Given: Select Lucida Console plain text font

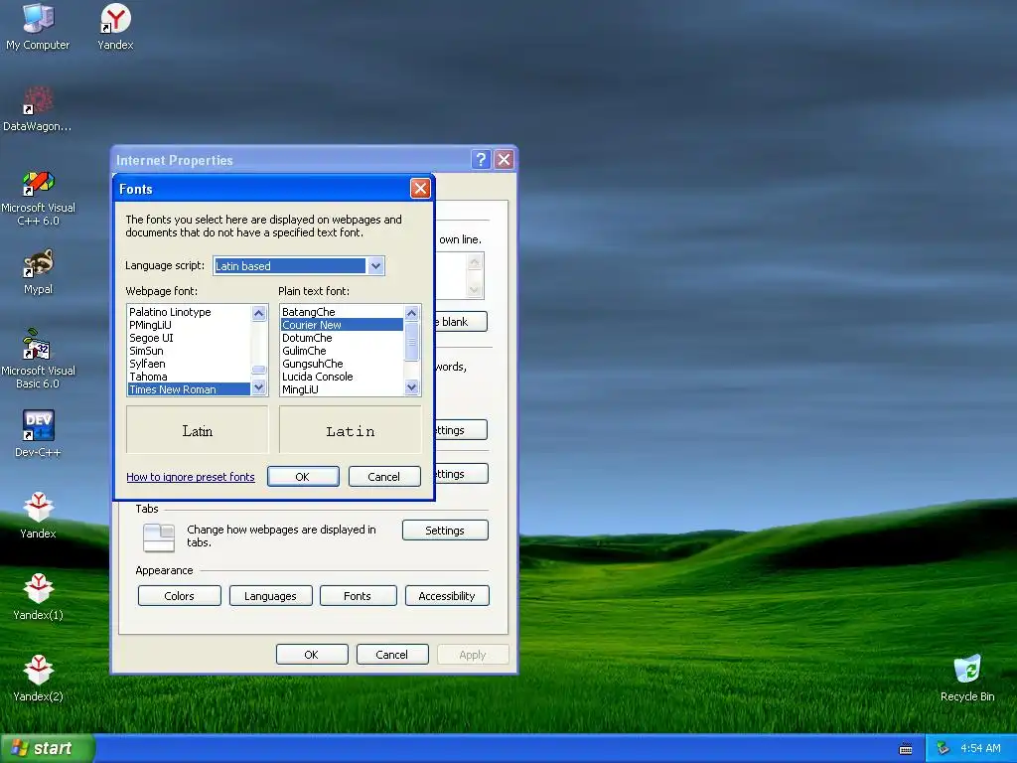Looking at the screenshot, I should (342, 377).
